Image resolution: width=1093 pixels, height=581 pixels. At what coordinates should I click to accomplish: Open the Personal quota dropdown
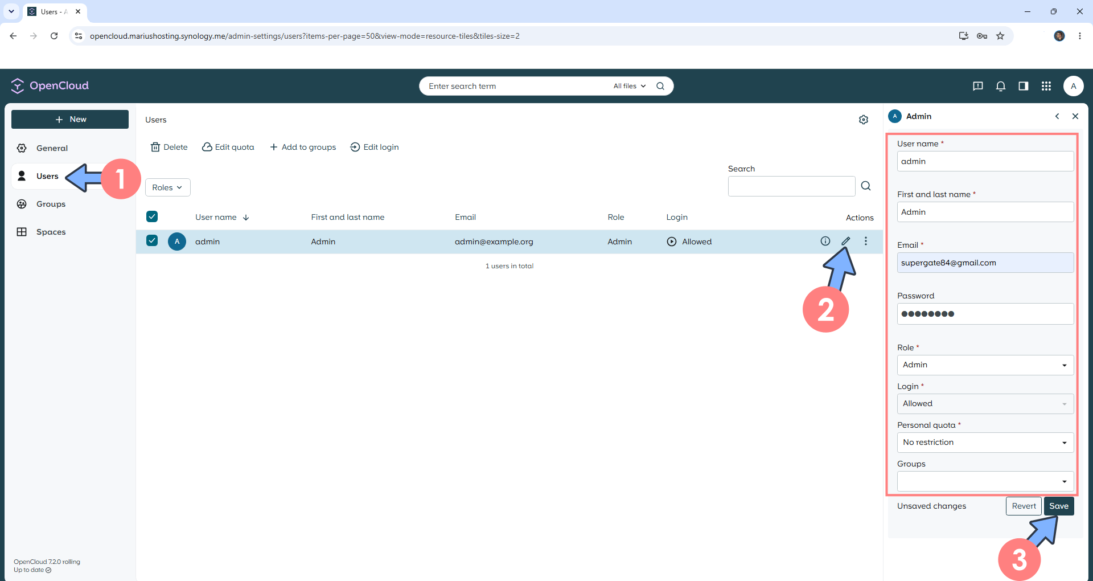tap(985, 443)
